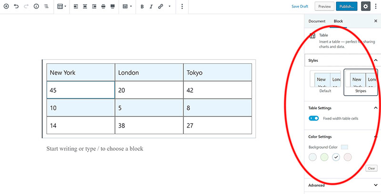Viewport: 381px width, 194px height.
Task: Click the Start writing placeholder paragraph
Action: 95,148
